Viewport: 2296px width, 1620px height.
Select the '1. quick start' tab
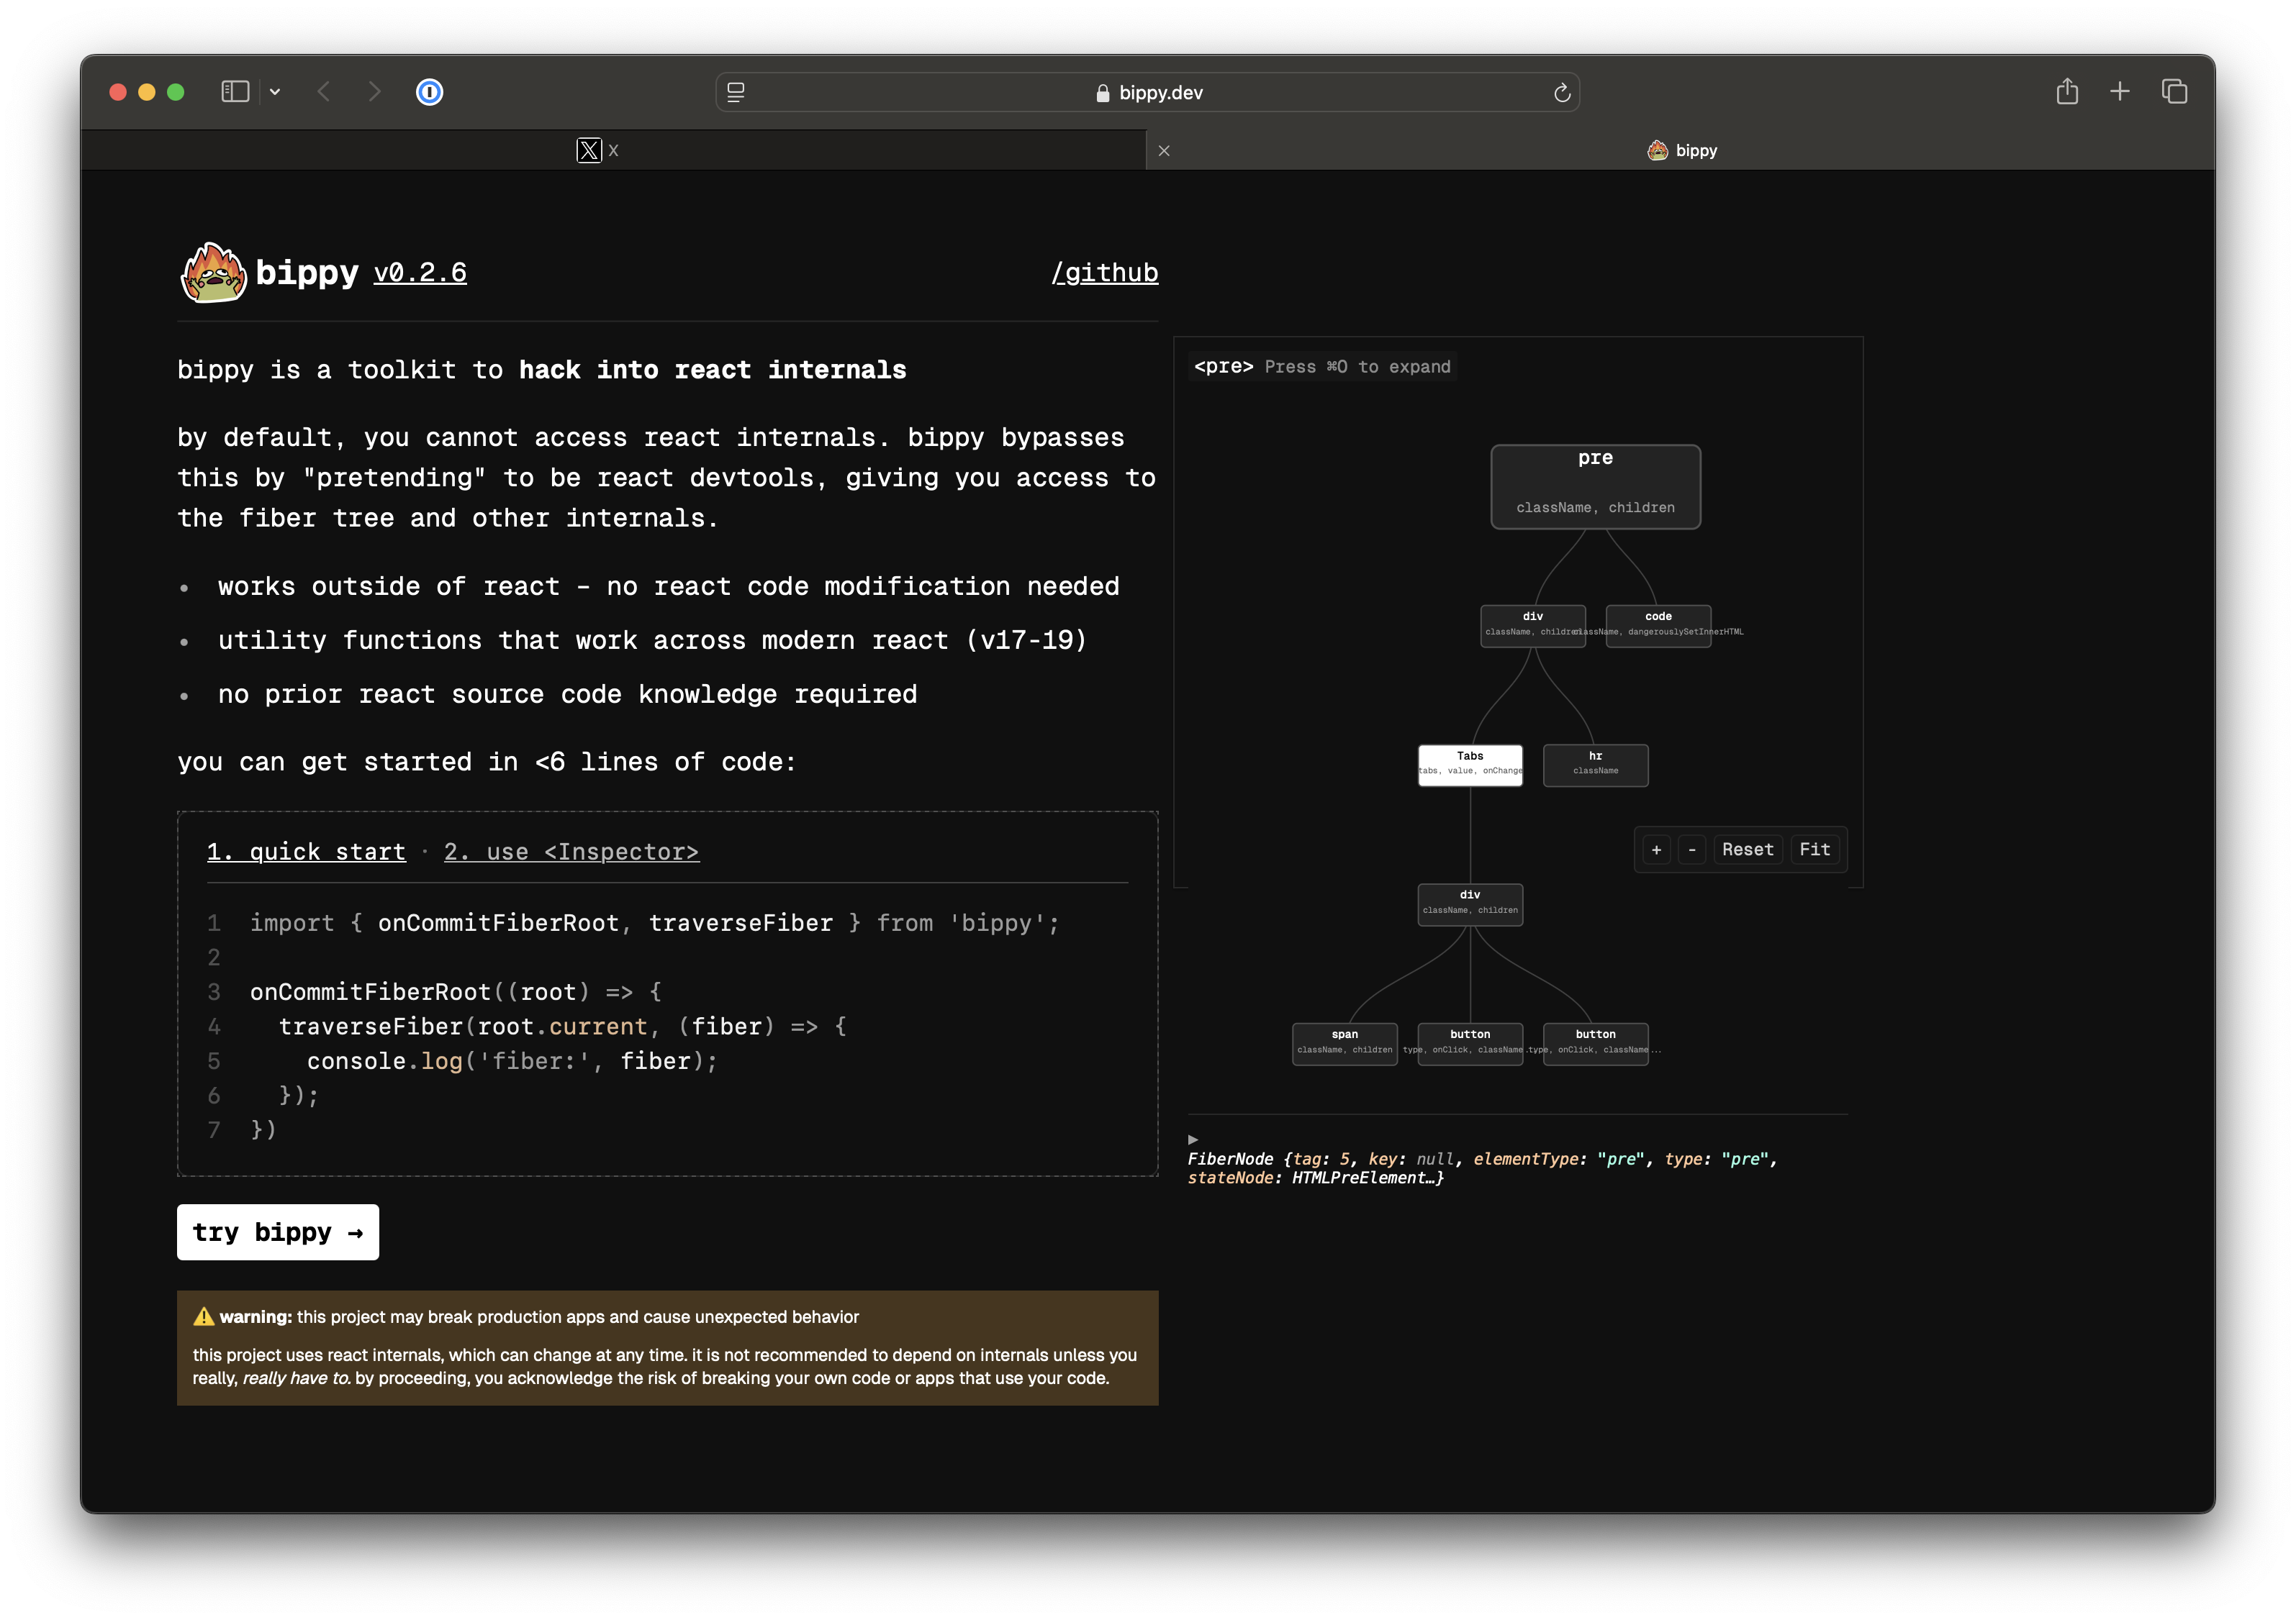pyautogui.click(x=306, y=852)
